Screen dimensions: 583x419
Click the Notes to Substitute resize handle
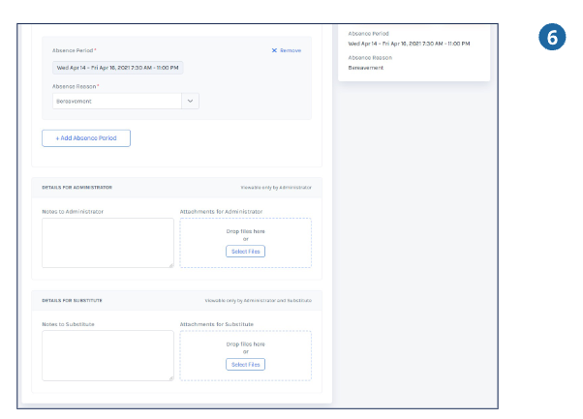pyautogui.click(x=171, y=378)
